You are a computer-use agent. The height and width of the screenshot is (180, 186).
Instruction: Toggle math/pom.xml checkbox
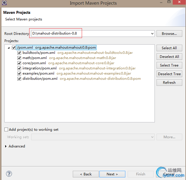19,58
